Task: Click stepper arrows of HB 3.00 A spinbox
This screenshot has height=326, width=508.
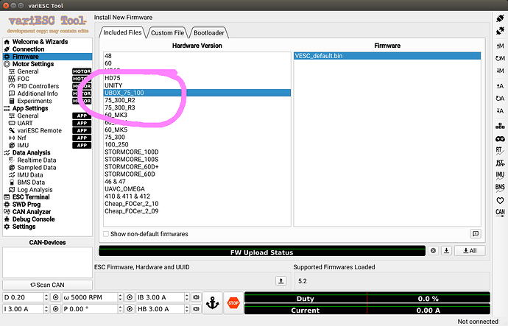Action: pyautogui.click(x=187, y=309)
